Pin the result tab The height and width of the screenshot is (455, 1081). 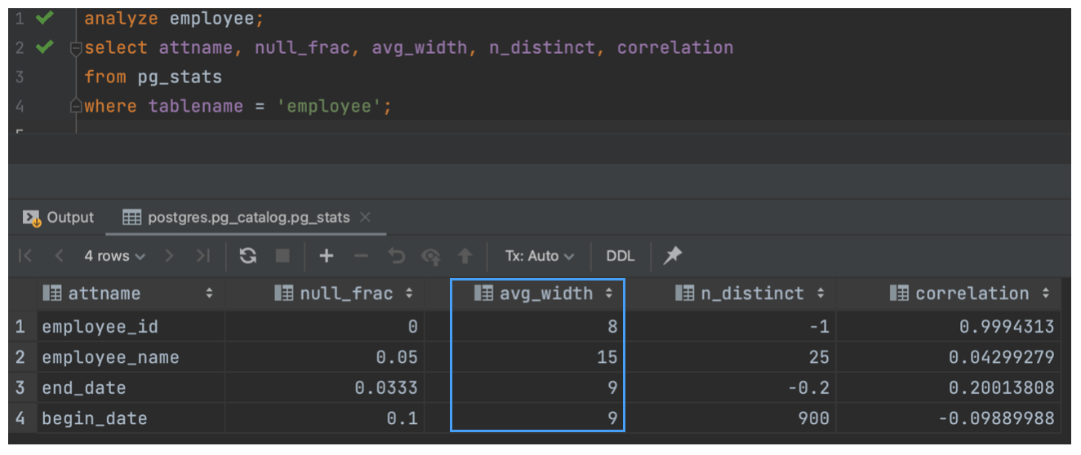pyautogui.click(x=672, y=256)
